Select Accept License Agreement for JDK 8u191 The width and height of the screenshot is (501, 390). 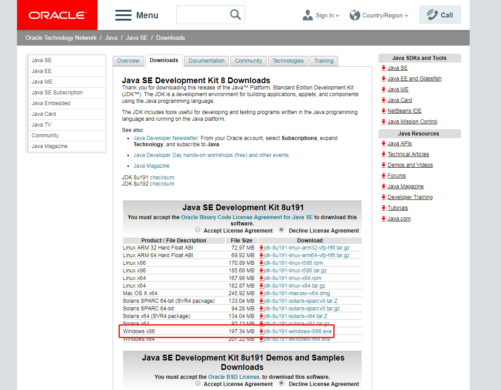point(198,229)
